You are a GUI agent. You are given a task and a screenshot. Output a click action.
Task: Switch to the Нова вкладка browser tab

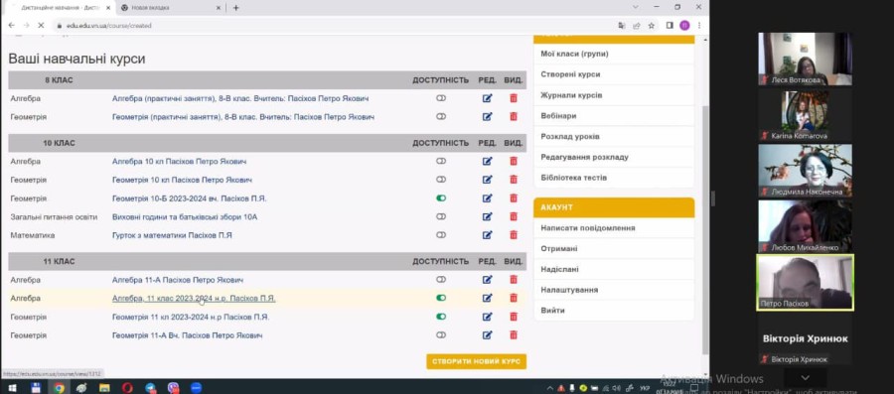[170, 8]
